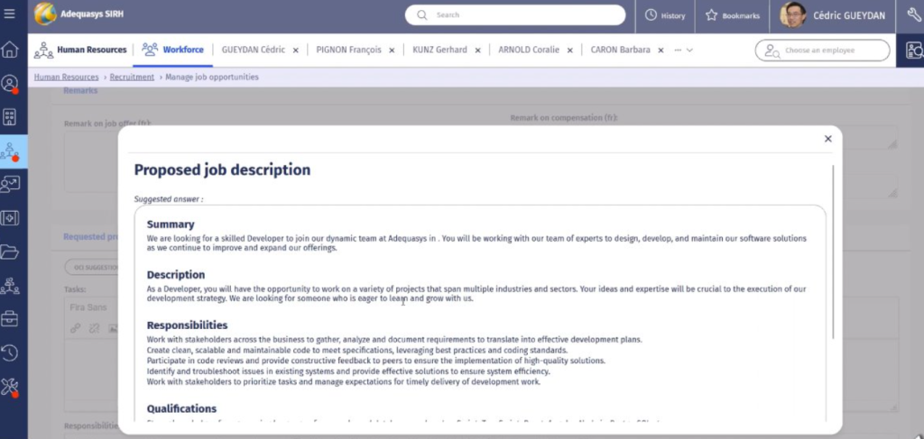Open the folder icon in sidebar
Image resolution: width=924 pixels, height=439 pixels.
click(10, 252)
